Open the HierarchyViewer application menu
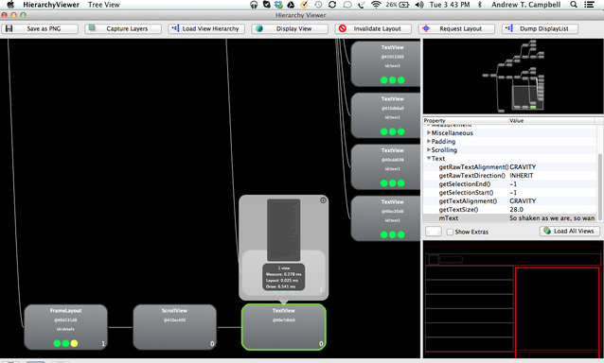 pos(51,5)
